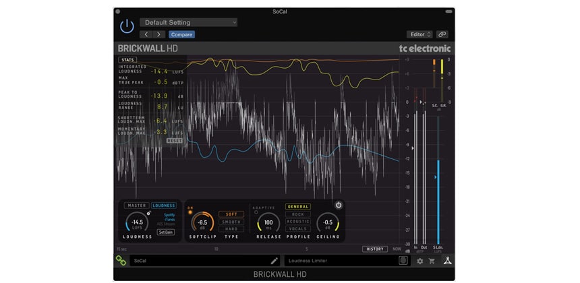Toggle the Softclip ON indicator

click(x=192, y=212)
